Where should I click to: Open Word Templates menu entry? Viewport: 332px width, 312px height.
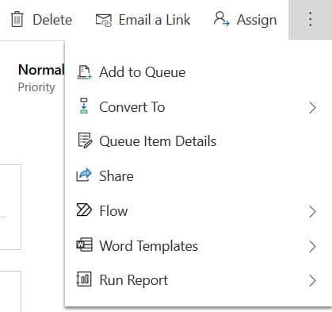tap(148, 246)
